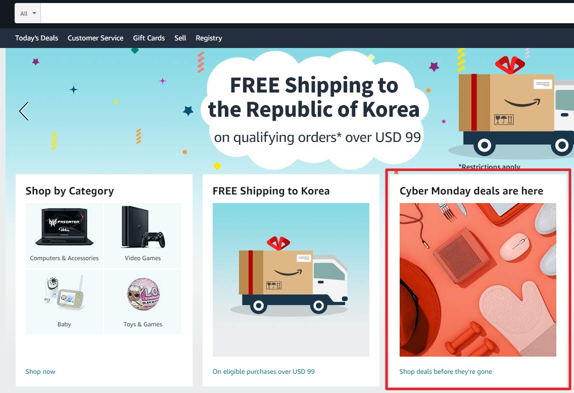Follow On eligible purchases over USD 99

point(264,371)
